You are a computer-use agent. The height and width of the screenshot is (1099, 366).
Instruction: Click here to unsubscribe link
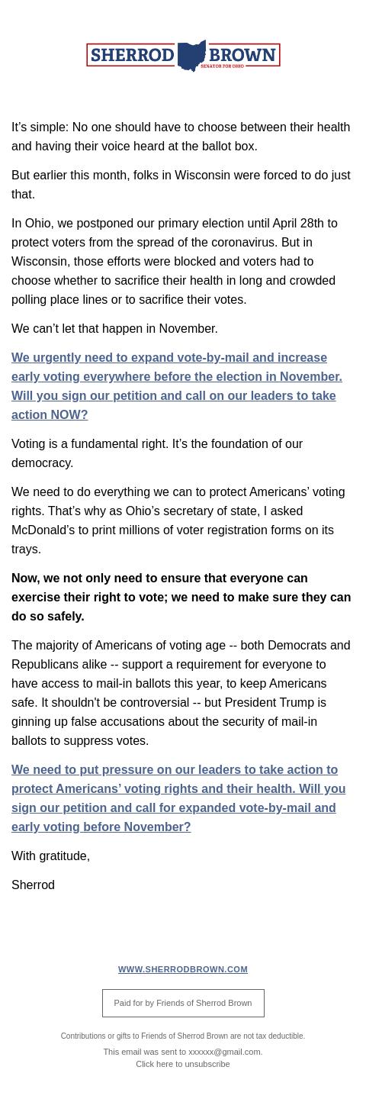(183, 1064)
